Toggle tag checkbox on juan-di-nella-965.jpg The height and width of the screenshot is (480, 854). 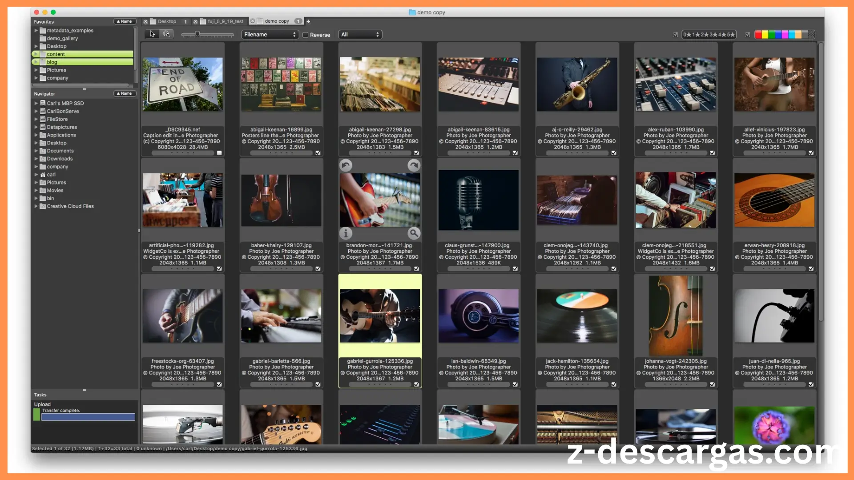pyautogui.click(x=811, y=384)
